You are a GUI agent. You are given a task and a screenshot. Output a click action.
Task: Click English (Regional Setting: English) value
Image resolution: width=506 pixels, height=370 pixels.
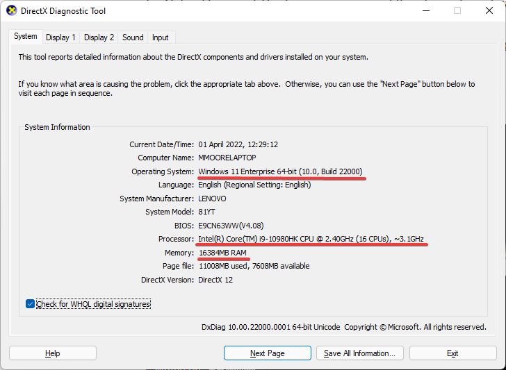[x=254, y=185]
